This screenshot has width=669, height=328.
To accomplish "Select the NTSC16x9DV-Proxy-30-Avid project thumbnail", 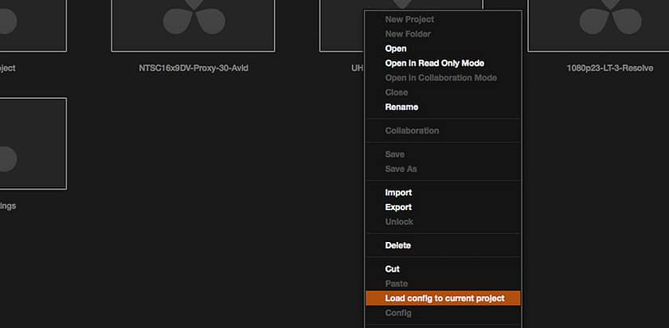I will 194,25.
